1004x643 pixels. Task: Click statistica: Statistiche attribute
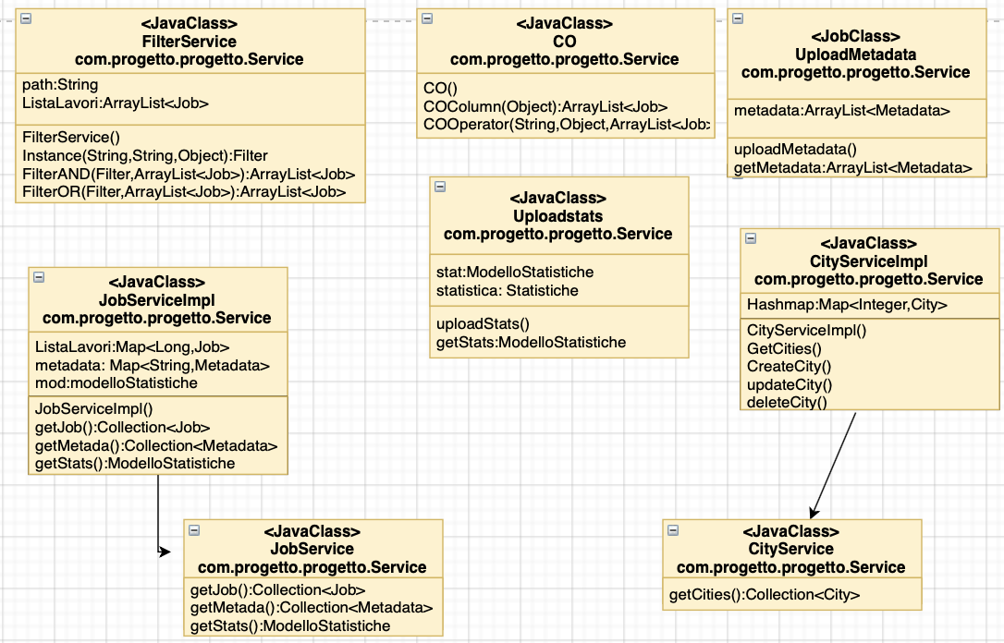(508, 290)
